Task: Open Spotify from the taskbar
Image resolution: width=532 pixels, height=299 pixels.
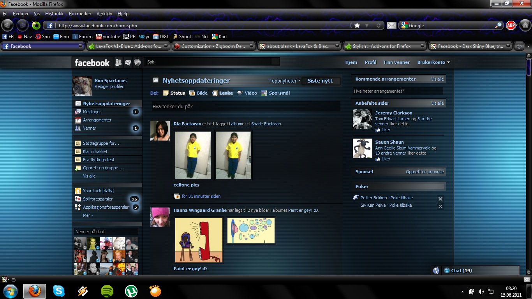Action: [x=107, y=291]
